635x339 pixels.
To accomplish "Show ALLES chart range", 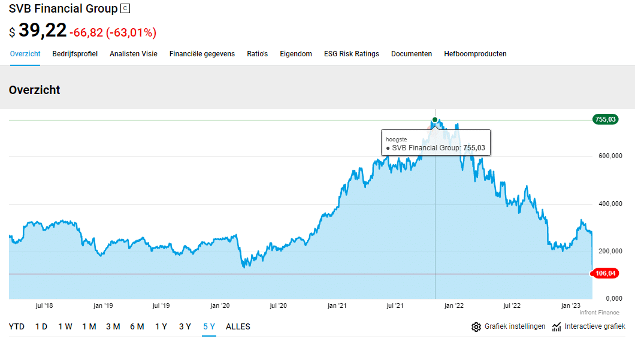I will [238, 326].
